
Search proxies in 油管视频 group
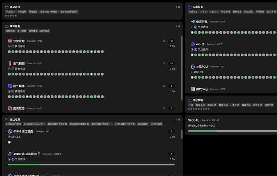tap(164, 41)
